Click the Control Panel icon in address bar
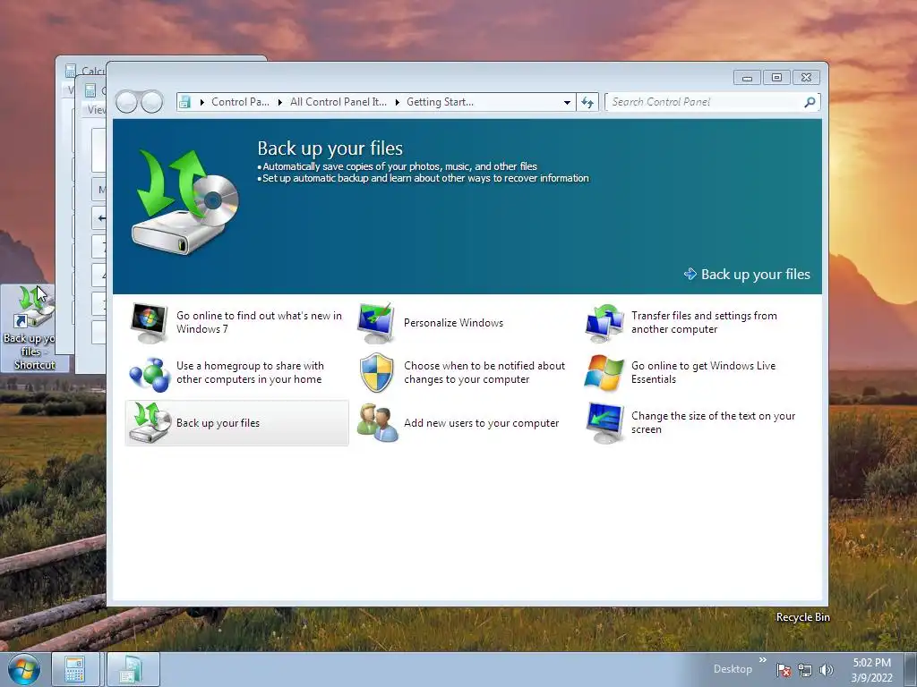 (x=184, y=102)
